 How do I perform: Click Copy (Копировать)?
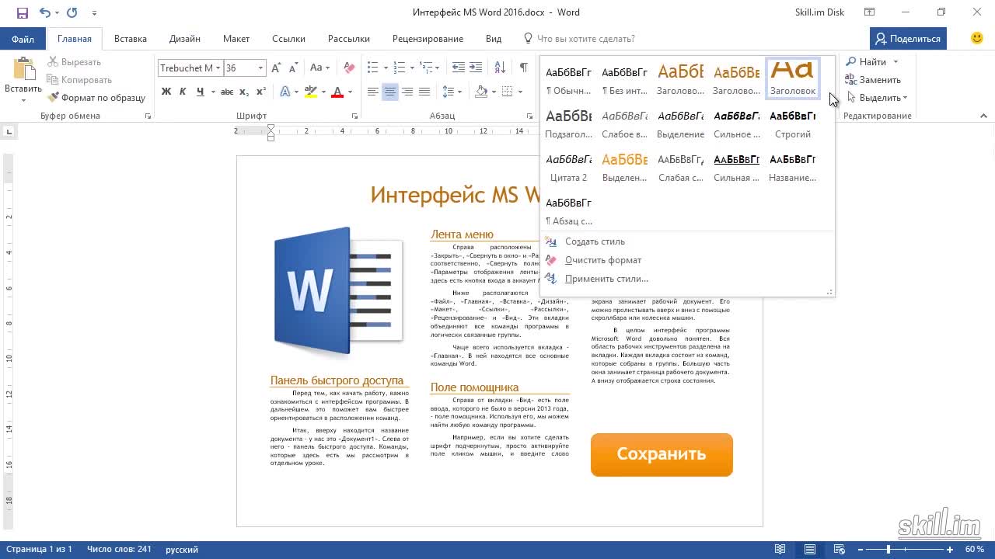(x=79, y=80)
